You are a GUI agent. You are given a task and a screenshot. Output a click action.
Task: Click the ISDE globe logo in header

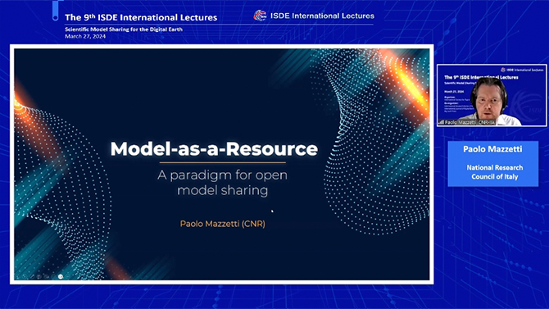(x=260, y=16)
